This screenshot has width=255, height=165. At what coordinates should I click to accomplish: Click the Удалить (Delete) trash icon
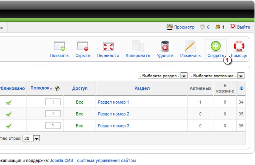pyautogui.click(x=165, y=47)
